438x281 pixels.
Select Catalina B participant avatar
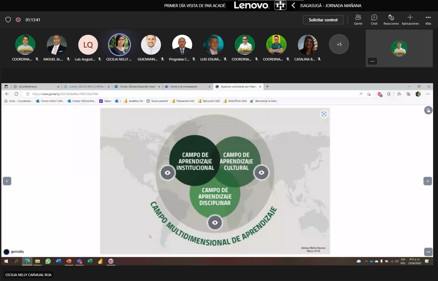(x=308, y=45)
